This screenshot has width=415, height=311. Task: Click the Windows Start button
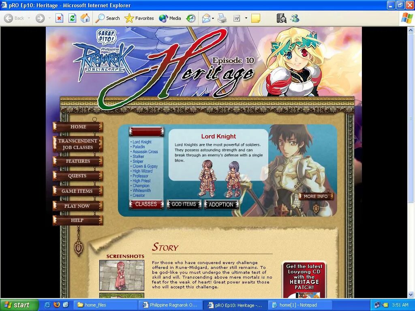click(x=19, y=305)
